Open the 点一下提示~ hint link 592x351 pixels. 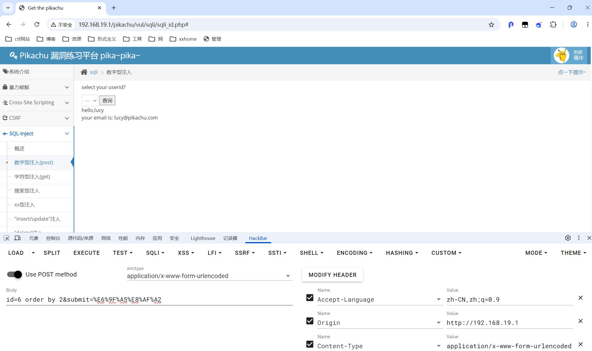click(x=572, y=72)
